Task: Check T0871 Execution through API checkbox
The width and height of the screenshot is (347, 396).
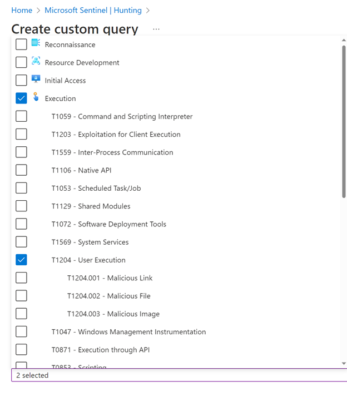Action: point(21,349)
